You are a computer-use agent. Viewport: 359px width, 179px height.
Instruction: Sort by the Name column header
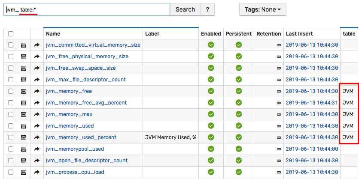[x=53, y=34]
